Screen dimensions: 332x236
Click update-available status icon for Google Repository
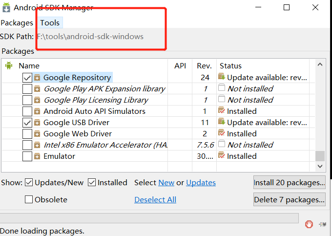[222, 77]
